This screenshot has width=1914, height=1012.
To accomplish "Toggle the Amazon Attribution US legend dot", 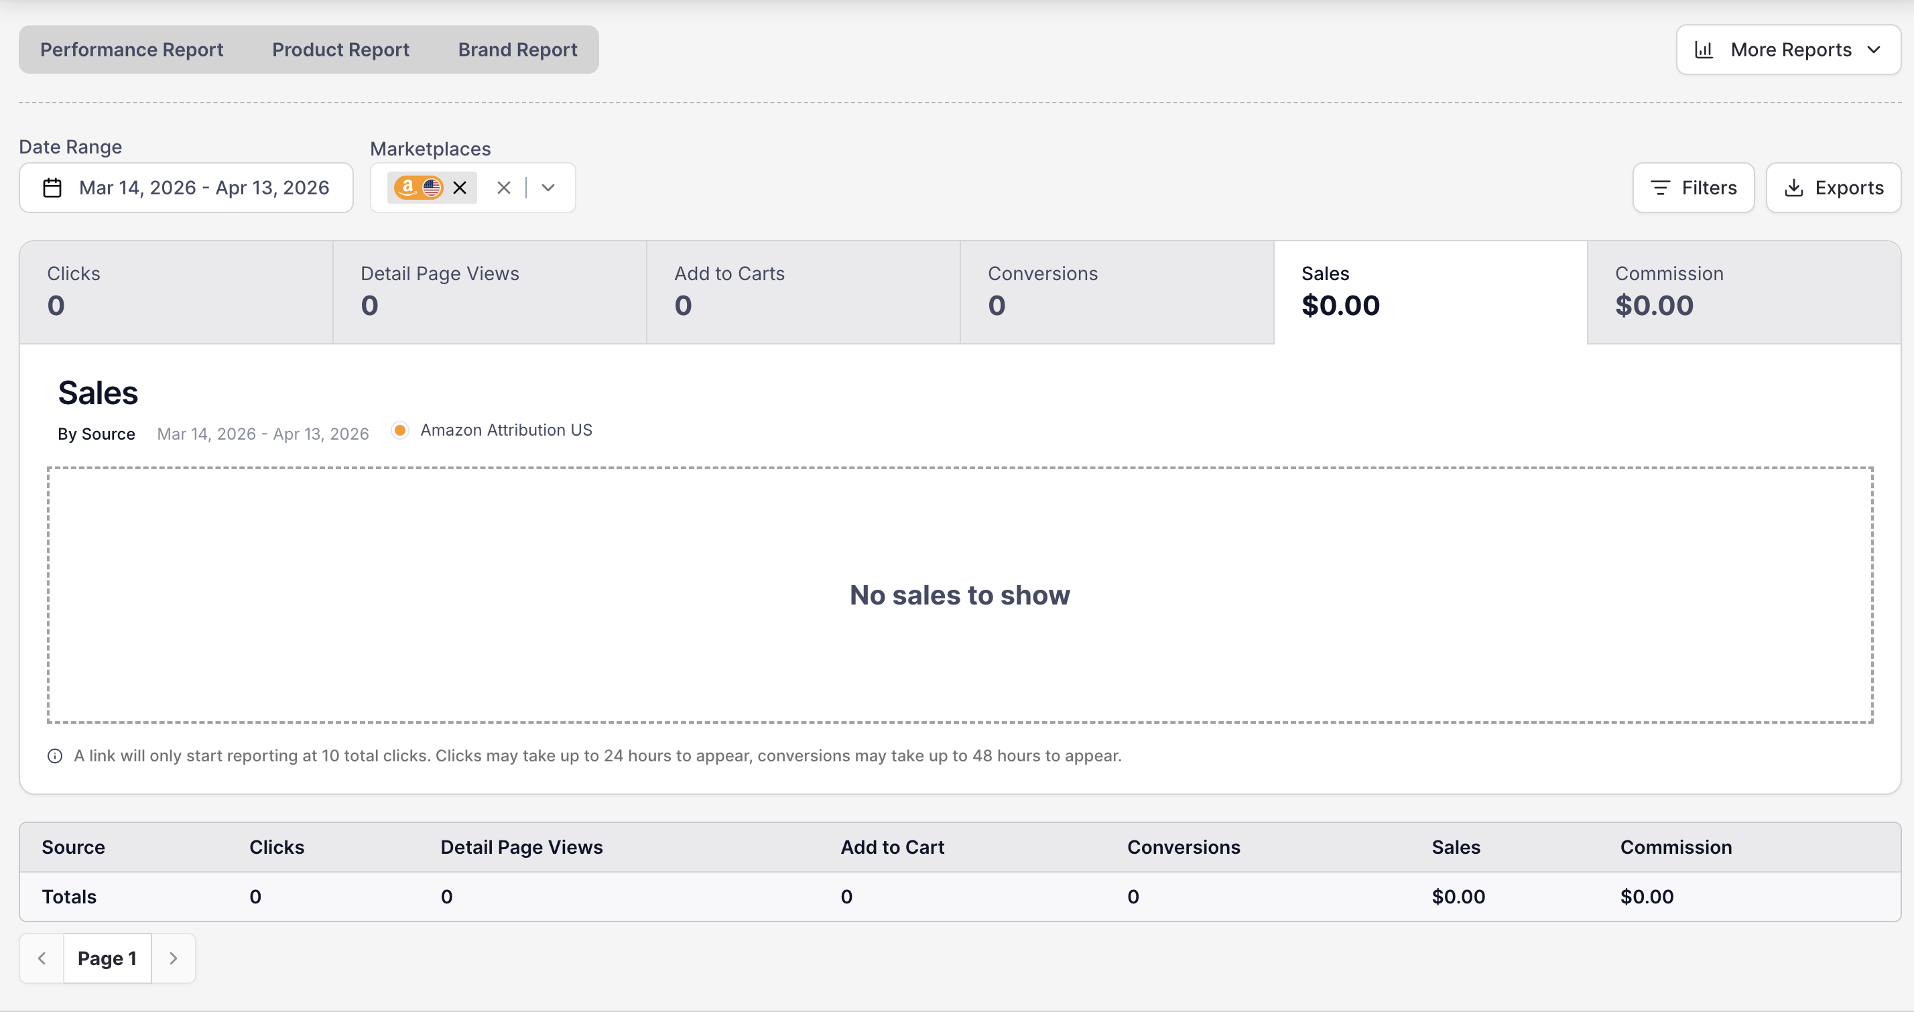I will (399, 430).
